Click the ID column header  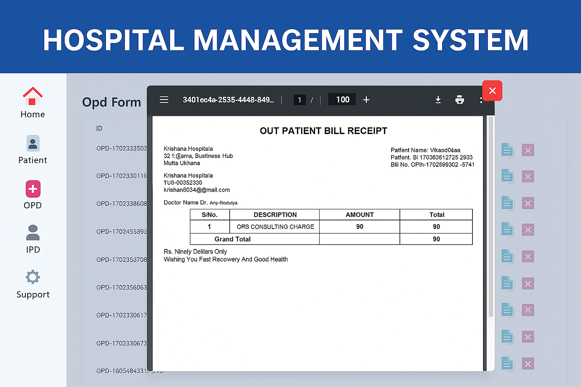[x=99, y=128]
